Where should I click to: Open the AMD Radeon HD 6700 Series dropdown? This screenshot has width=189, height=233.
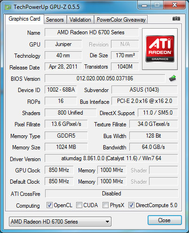point(60,221)
